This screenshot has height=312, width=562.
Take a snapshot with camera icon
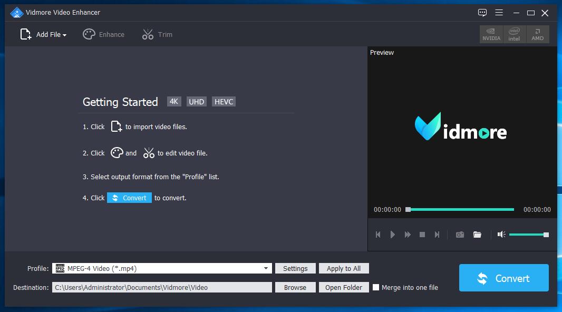[460, 235]
